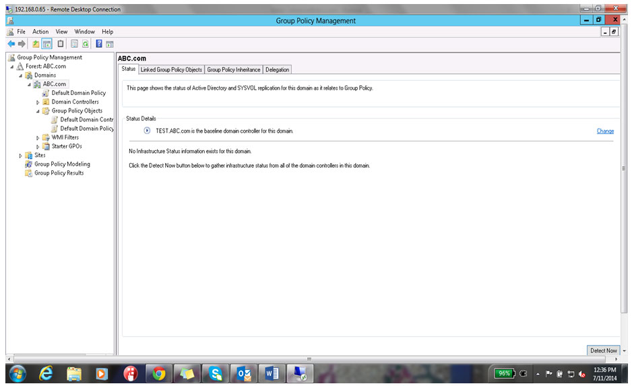Screen dimensions: 632x386
Task: Collapse the Forest: ABC.com node
Action: pyautogui.click(x=12, y=67)
